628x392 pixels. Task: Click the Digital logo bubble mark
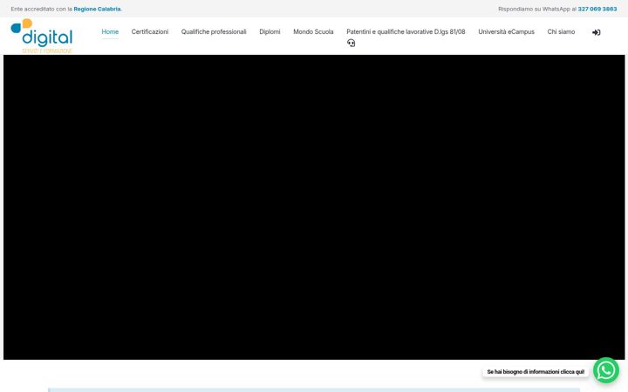22,25
